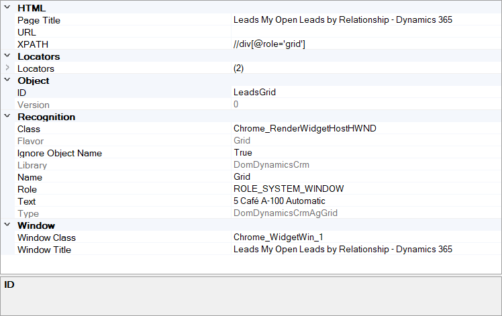Click the Window Title value field
The width and height of the screenshot is (502, 316).
342,250
